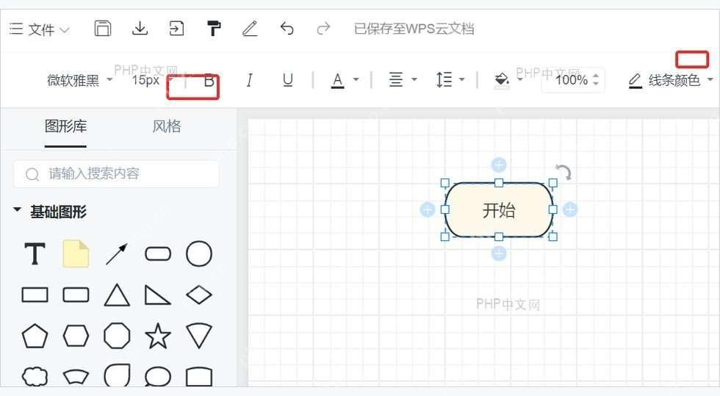Collapse the 基础图形 section

point(18,210)
